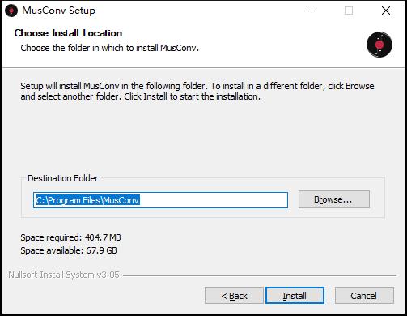This screenshot has height=316, width=407.
Task: Click blank area inside destination folder field
Action: click(213, 200)
